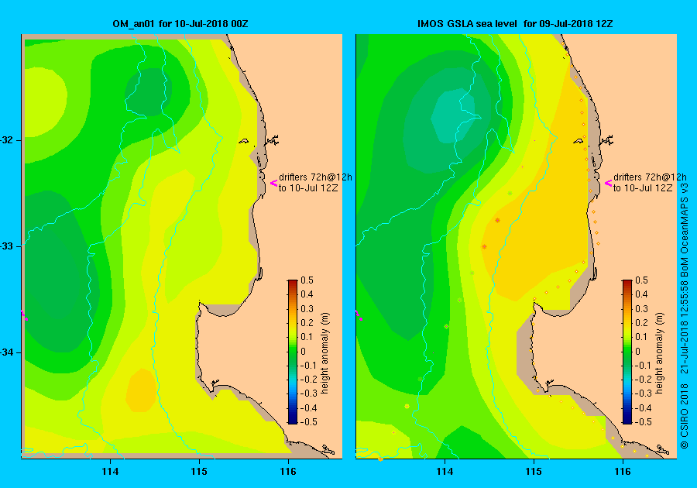
Task: Click longitude label 115 under the left map
Action: [x=199, y=472]
